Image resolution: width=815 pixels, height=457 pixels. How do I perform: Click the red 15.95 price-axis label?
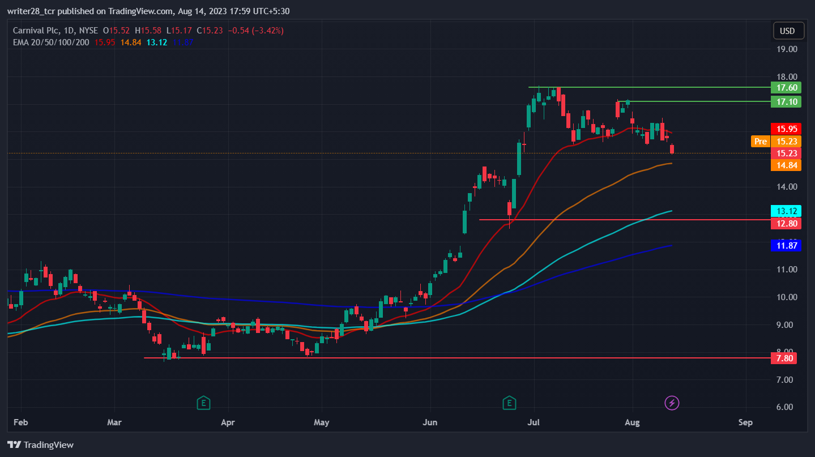point(786,129)
